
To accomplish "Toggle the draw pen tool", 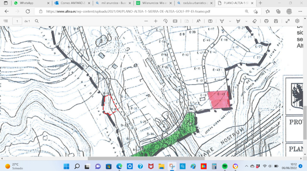I will click(222, 21).
